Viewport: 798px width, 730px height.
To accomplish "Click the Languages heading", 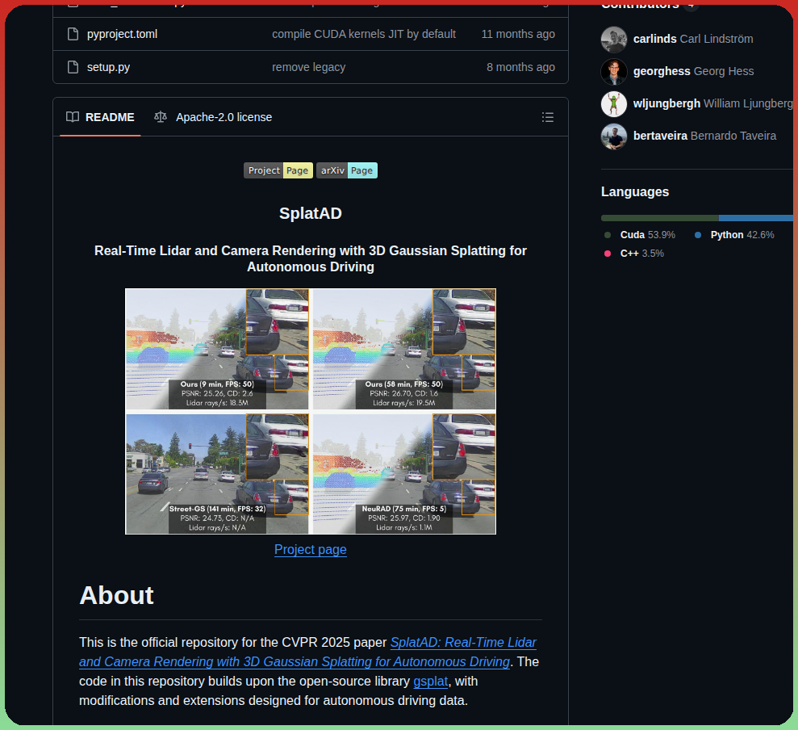I will coord(635,192).
